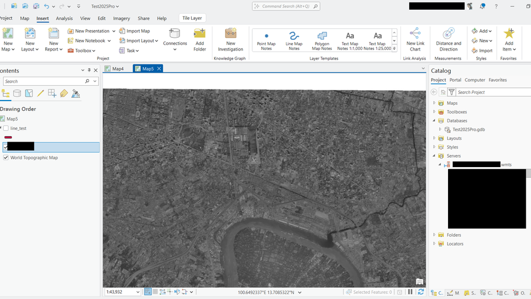Refresh the map view in status bar
The width and height of the screenshot is (531, 299).
point(421,292)
